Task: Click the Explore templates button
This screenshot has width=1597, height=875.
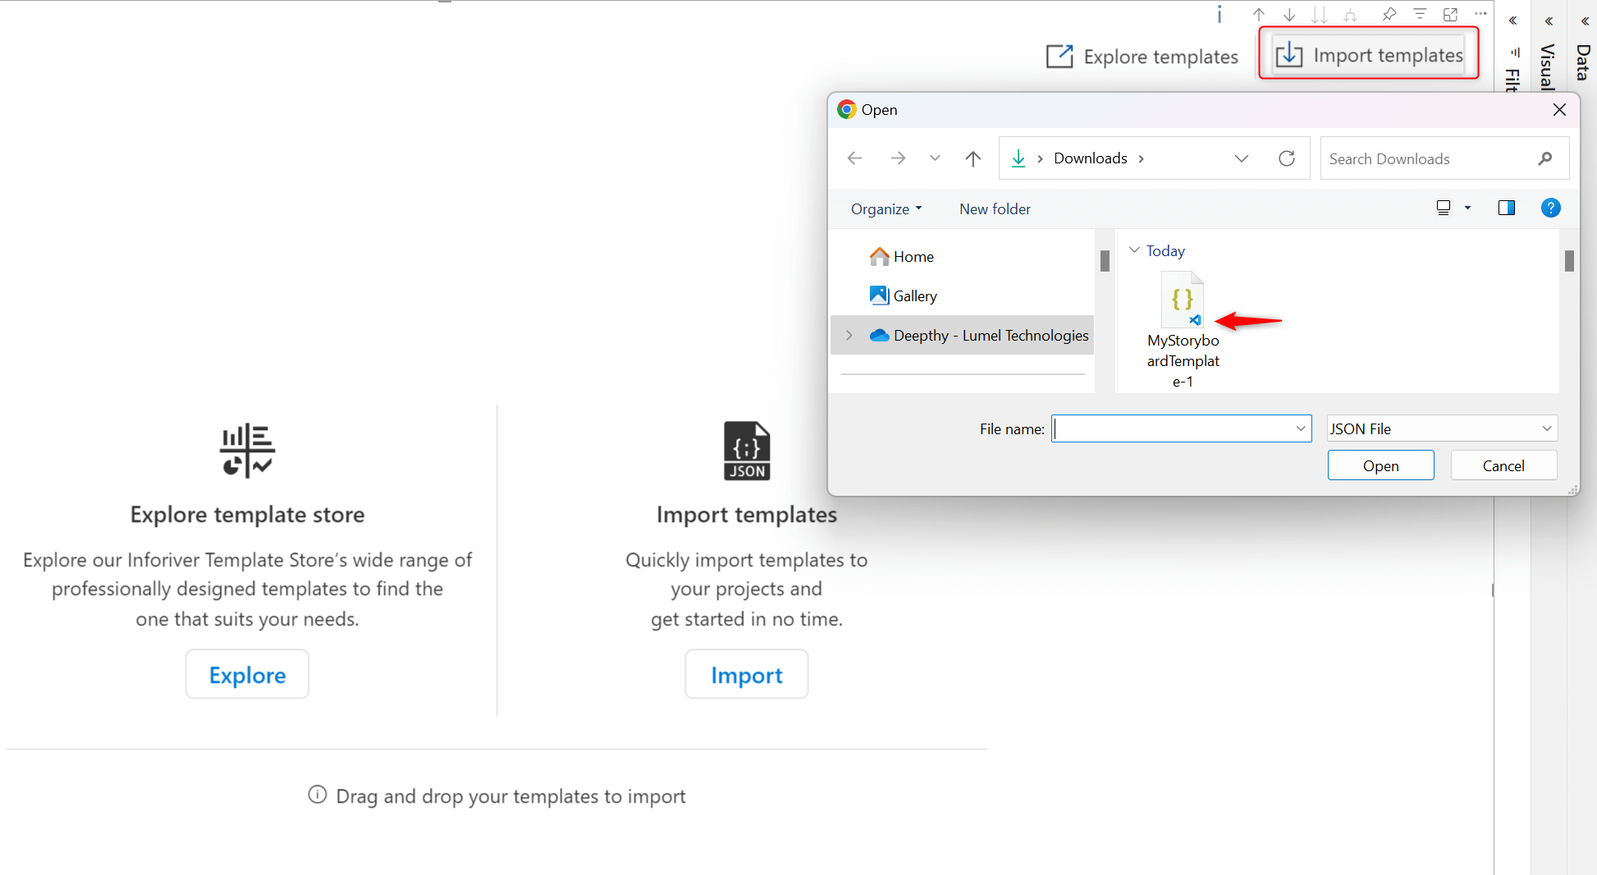Action: click(x=1142, y=57)
